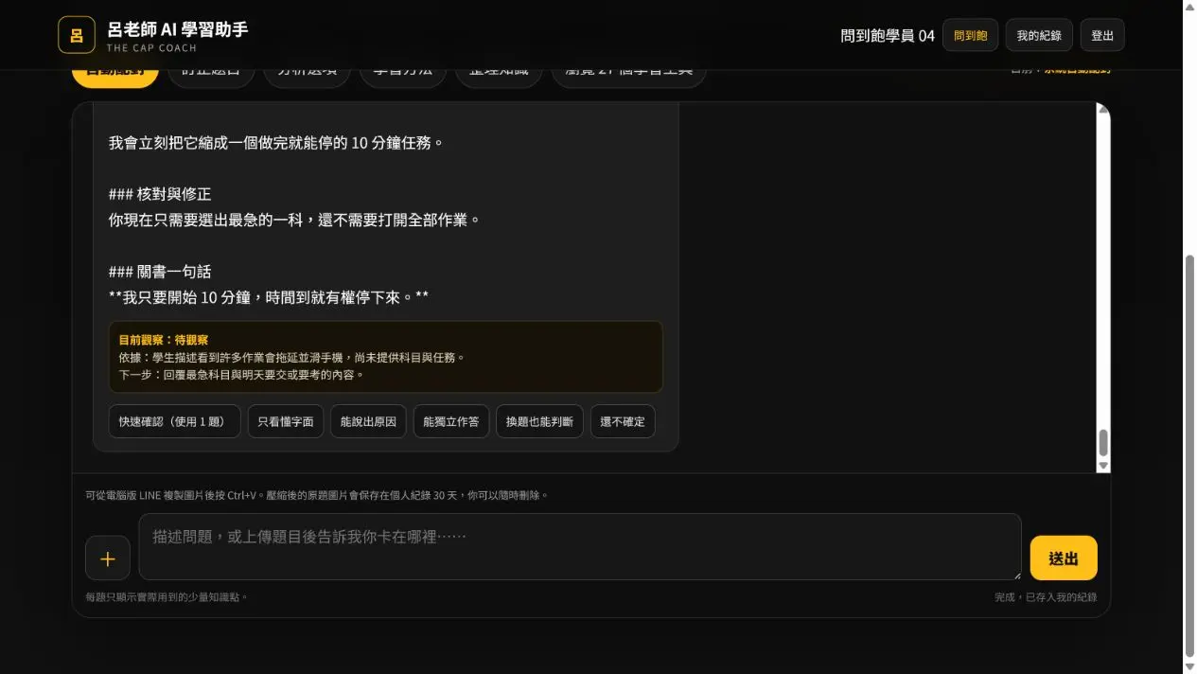Click the page scrollbar thumb on right
1197x674 pixels.
(x=1189, y=454)
